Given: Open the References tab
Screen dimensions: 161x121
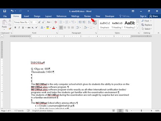Looking at the screenshot, I should point(61,16).
